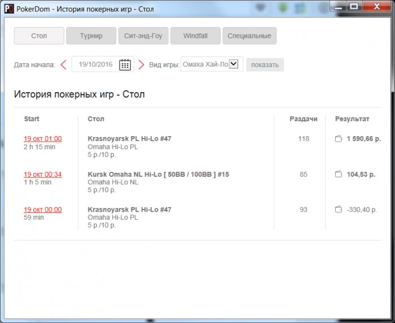Click the Стол column header

(96, 119)
